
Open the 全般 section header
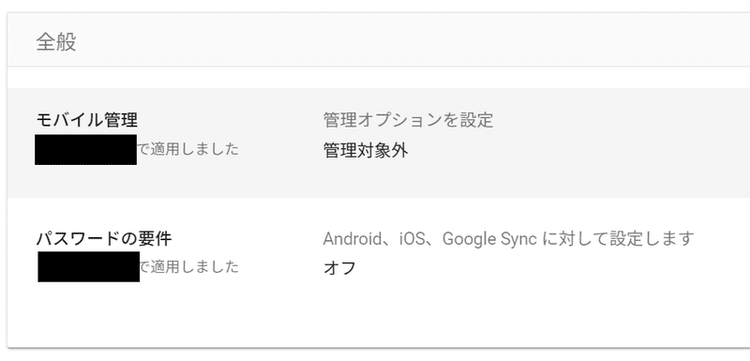pos(379,40)
